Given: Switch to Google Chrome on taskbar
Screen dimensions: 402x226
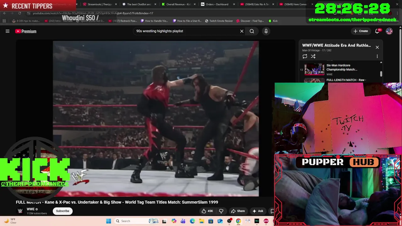Looking at the screenshot, I should click(238, 221).
